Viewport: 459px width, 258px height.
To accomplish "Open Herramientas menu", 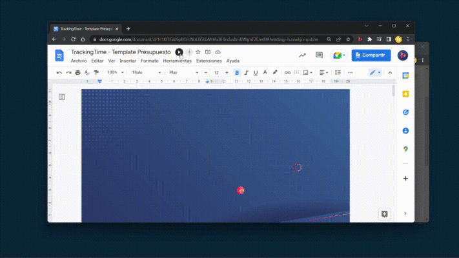I will click(177, 61).
